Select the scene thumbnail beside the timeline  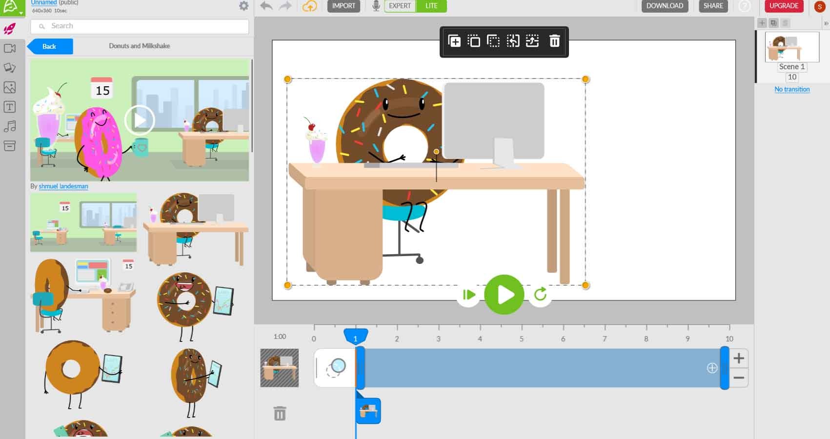click(x=280, y=368)
